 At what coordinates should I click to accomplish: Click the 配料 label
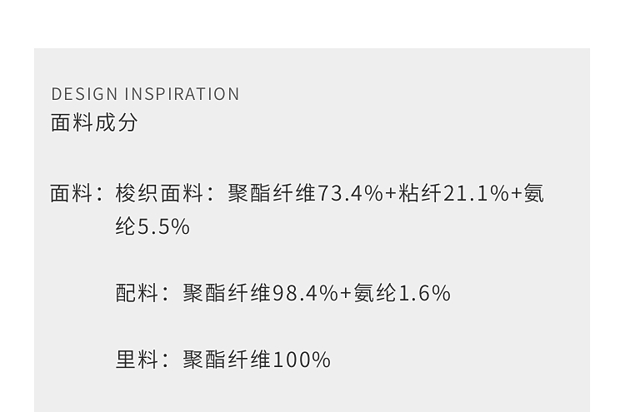[137, 293]
